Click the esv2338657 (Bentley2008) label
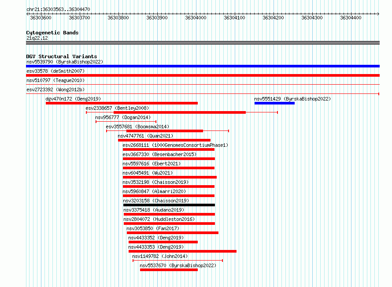392x287 pixels. tap(117, 108)
